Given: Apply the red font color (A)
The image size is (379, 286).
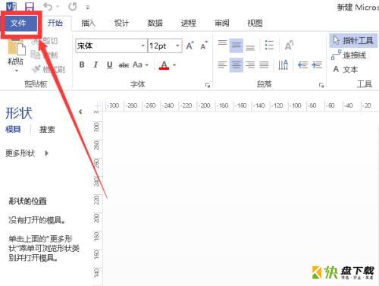Looking at the screenshot, I should 164,65.
